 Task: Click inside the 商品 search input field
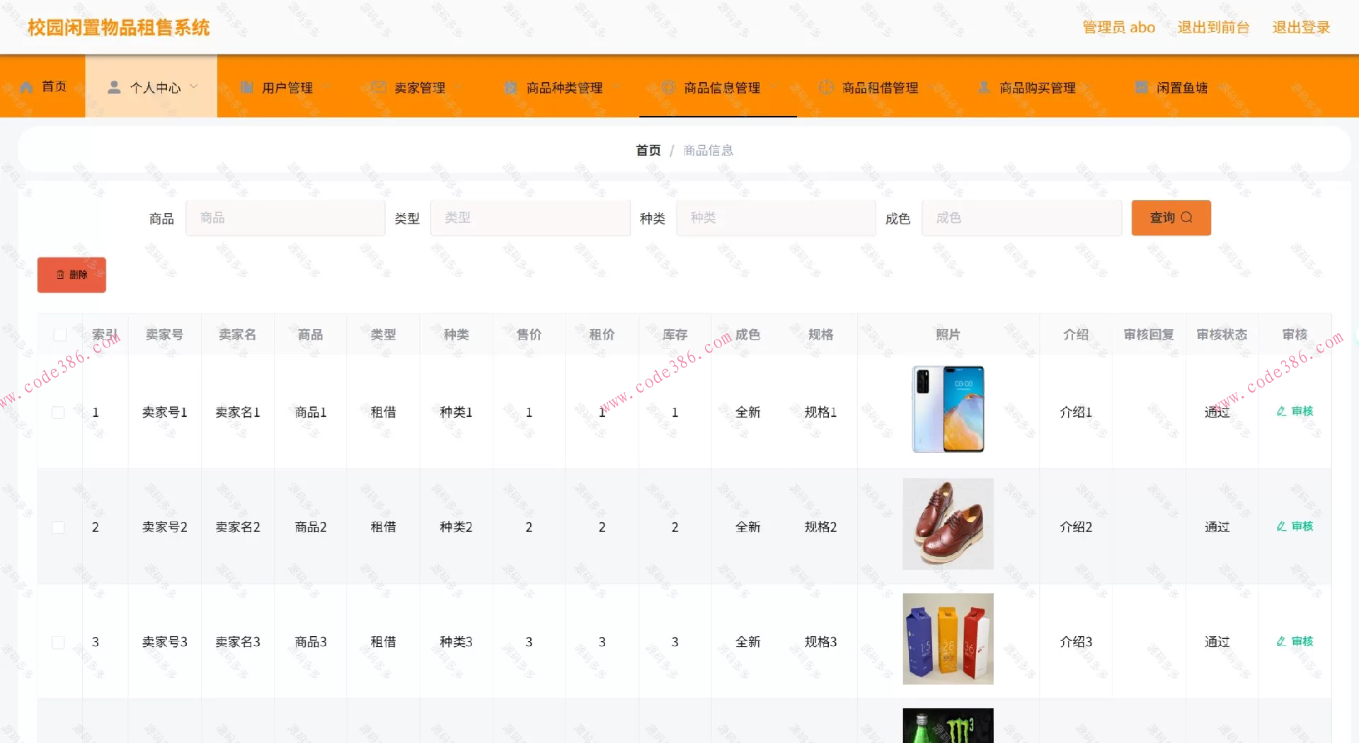(285, 217)
